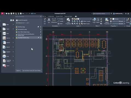
Task: Click the Share button in quick access toolbar
Action: [x=34, y=14]
